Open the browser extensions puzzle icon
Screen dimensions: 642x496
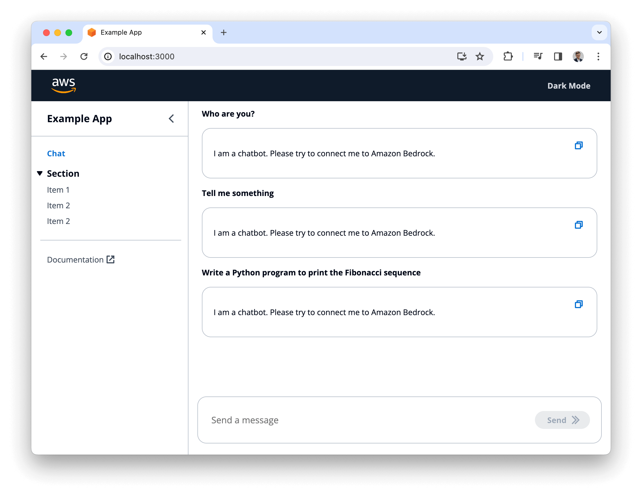[508, 56]
